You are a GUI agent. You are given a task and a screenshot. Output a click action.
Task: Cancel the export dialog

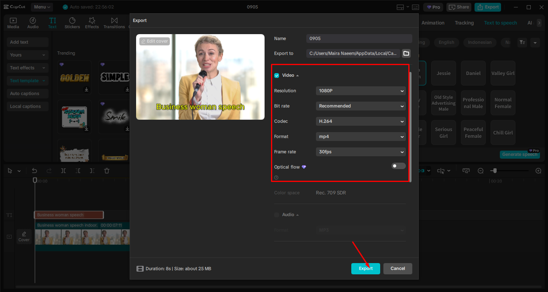click(x=397, y=268)
